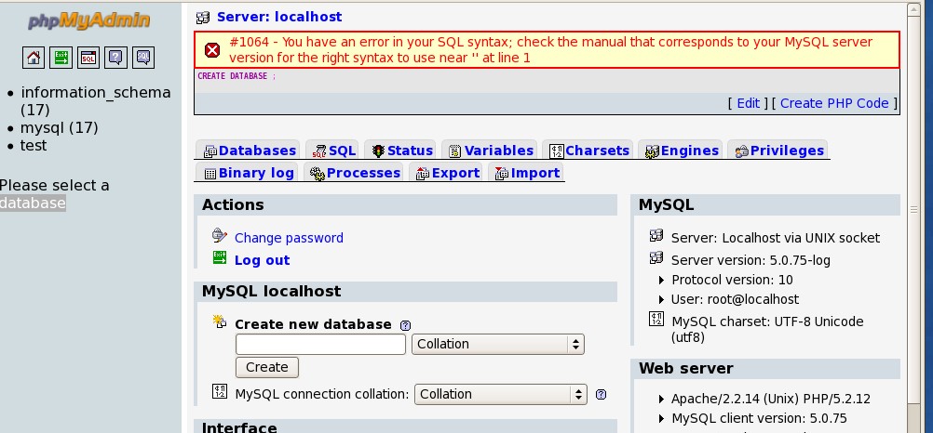
Task: Click the Log out link
Action: click(x=262, y=260)
